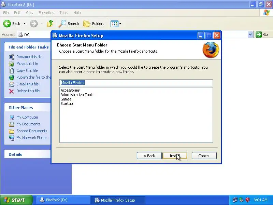Click the Search toolbar button

pos(69,24)
